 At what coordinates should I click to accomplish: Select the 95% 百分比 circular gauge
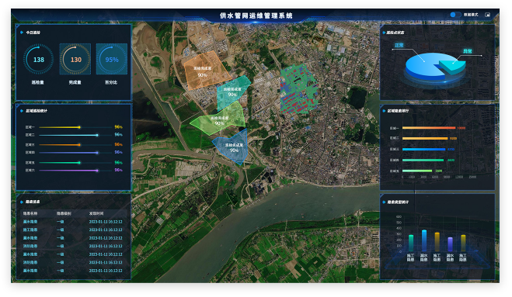click(x=112, y=60)
